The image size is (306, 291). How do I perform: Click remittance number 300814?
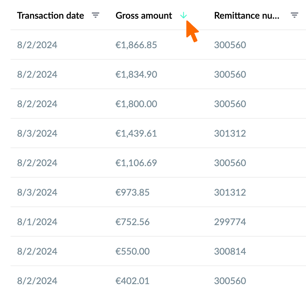230,251
